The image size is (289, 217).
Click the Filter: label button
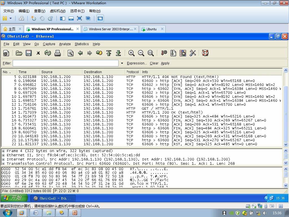pyautogui.click(x=7, y=63)
